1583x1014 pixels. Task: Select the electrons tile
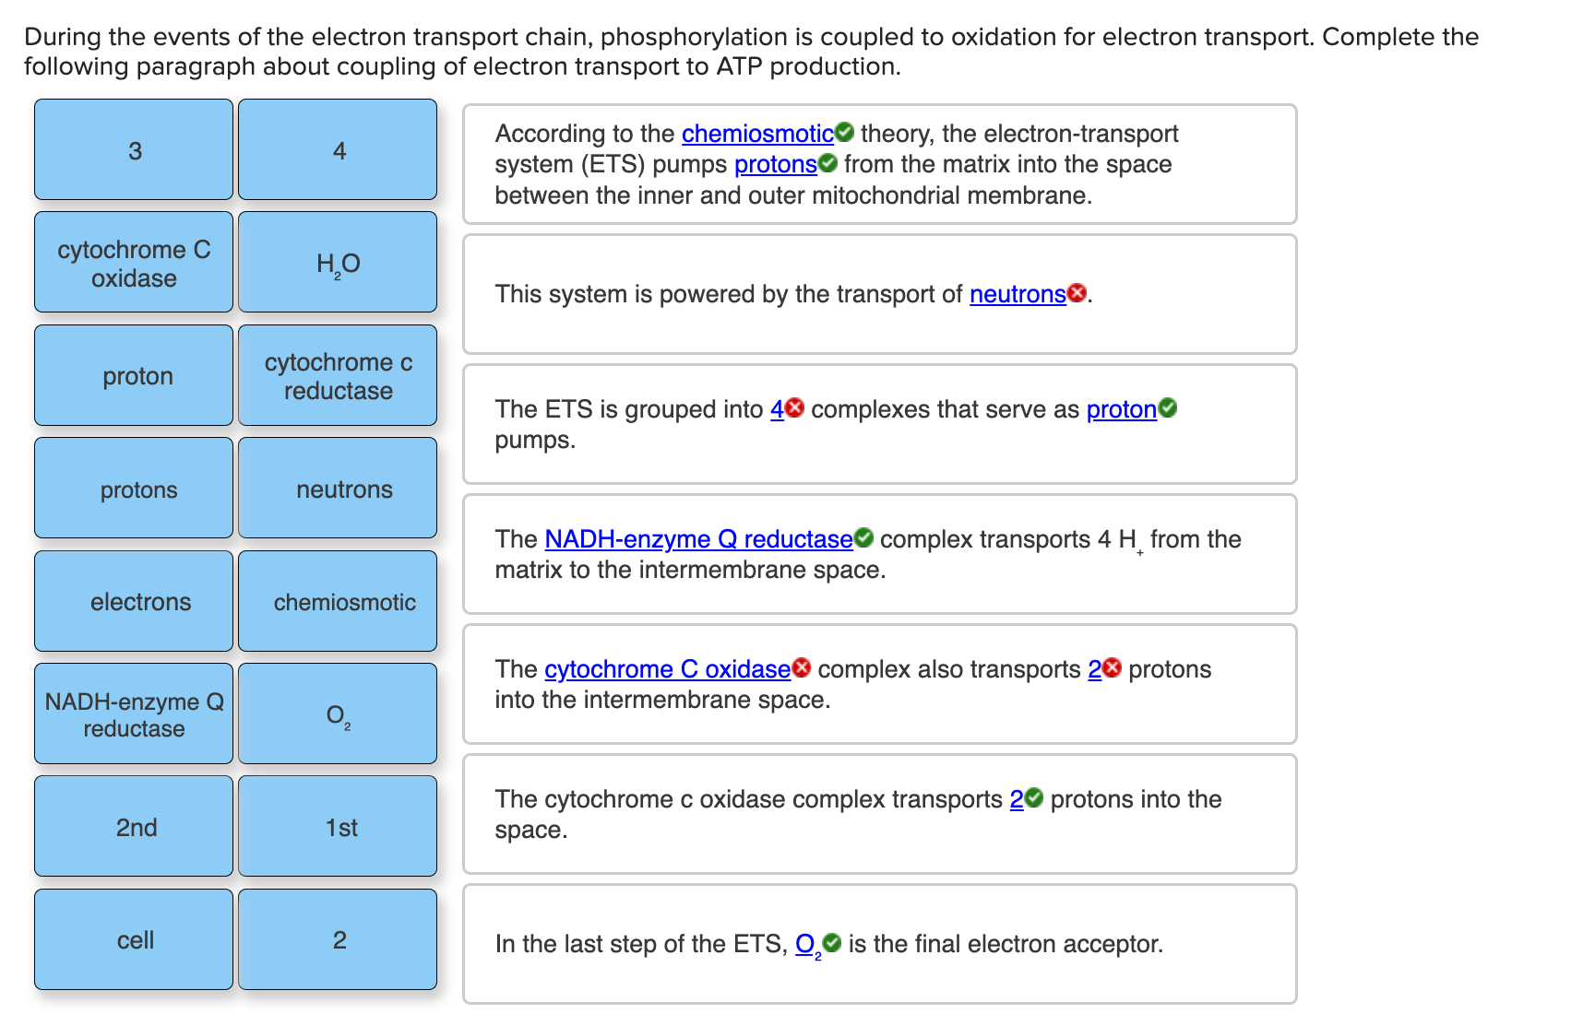(133, 601)
